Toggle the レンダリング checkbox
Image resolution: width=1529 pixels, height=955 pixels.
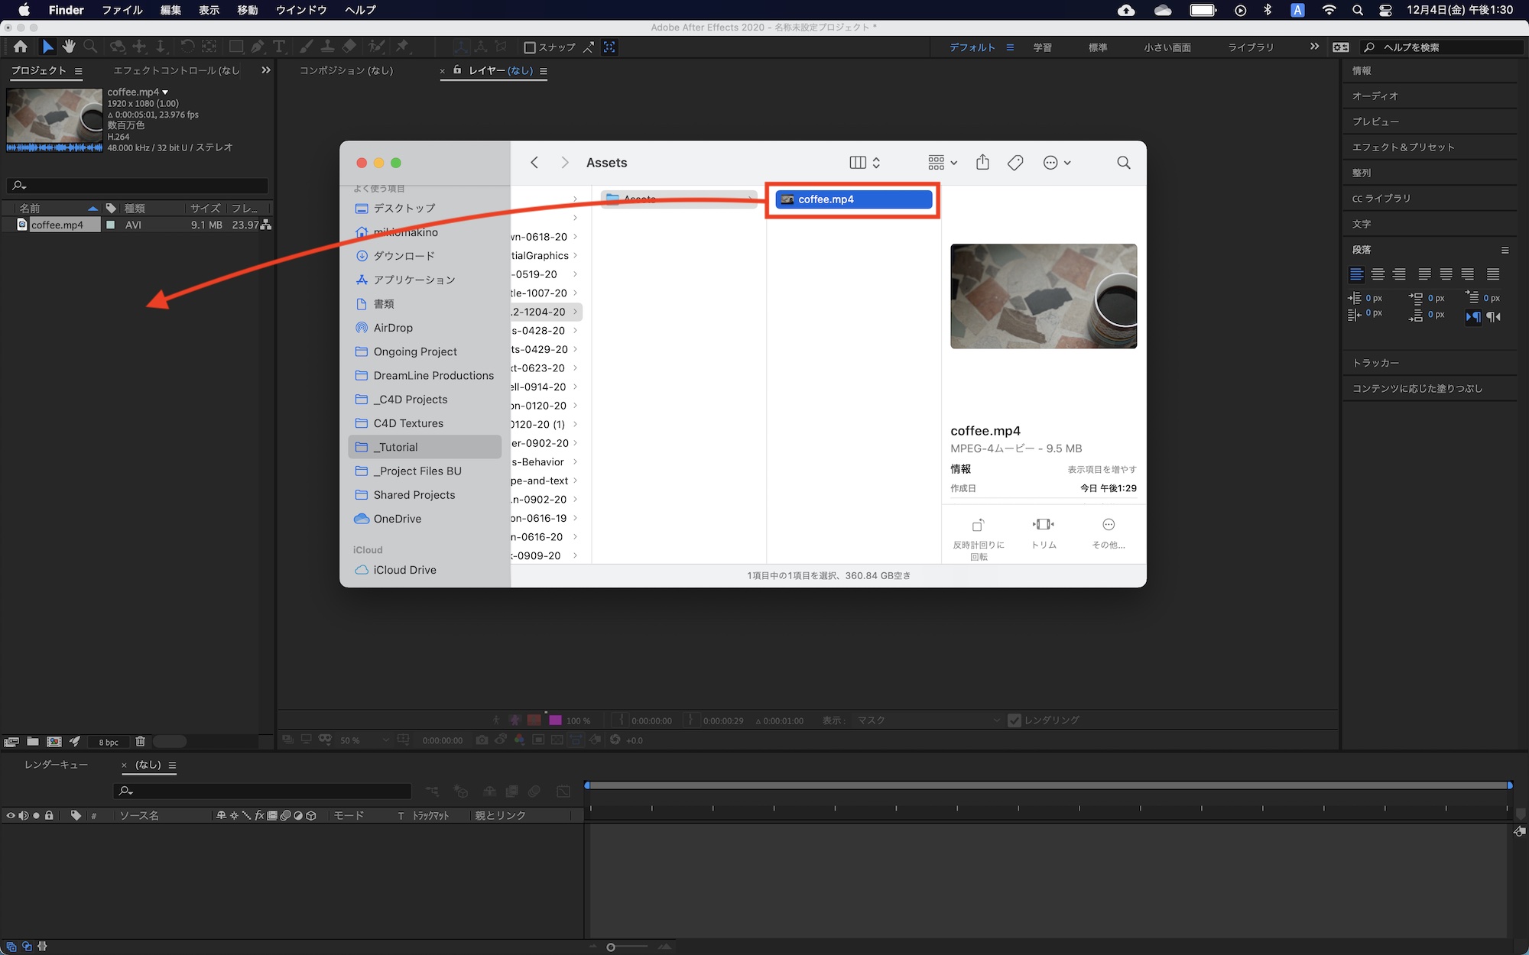tap(1014, 720)
